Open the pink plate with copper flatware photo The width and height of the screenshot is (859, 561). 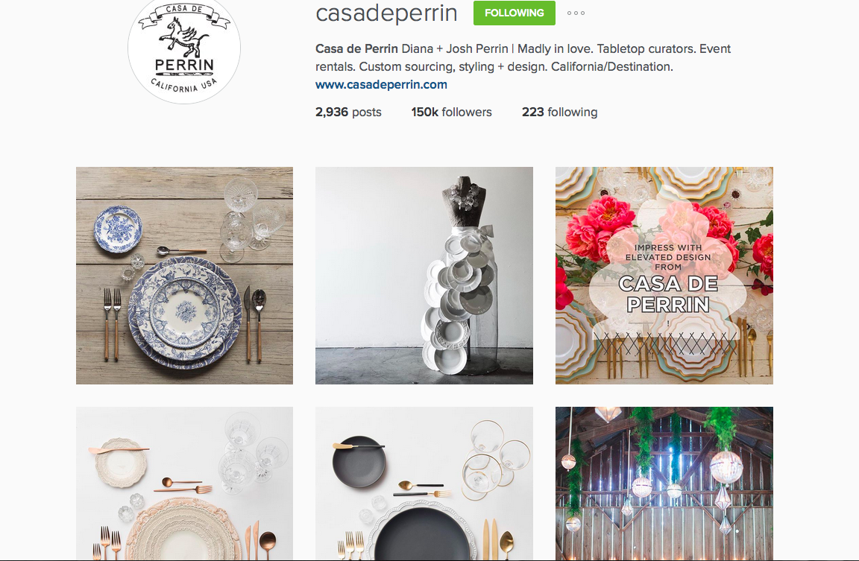click(x=185, y=484)
